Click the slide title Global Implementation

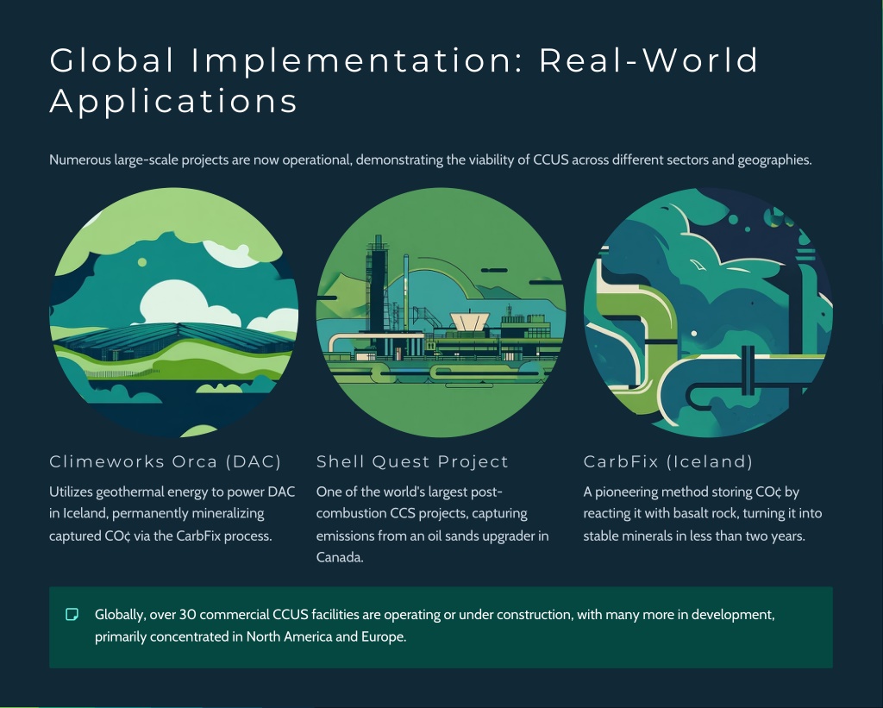click(x=404, y=60)
